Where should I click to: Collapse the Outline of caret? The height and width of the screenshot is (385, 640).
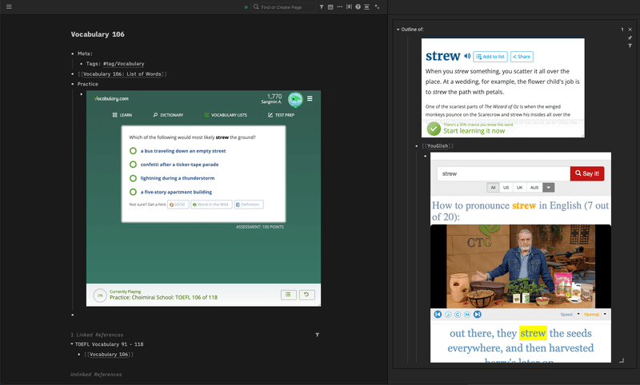click(398, 30)
